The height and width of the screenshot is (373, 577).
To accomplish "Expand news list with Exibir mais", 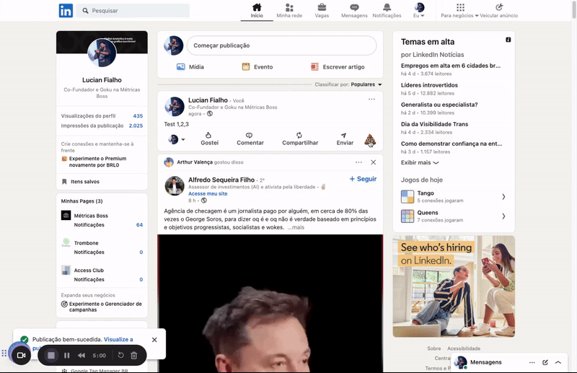I will 420,162.
